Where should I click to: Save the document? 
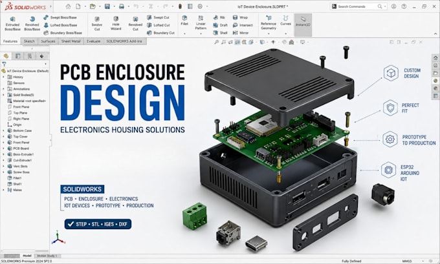(107, 6)
